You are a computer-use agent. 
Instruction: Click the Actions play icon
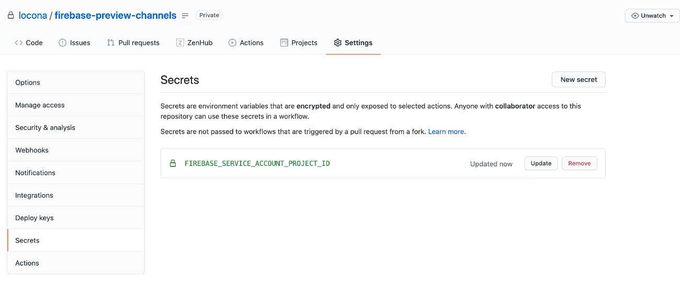click(x=232, y=43)
